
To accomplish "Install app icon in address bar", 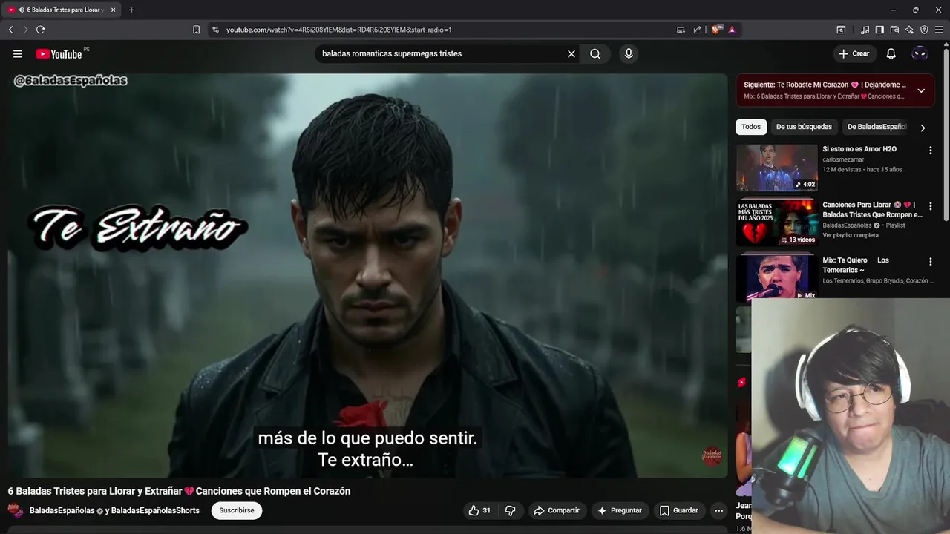I will [681, 30].
